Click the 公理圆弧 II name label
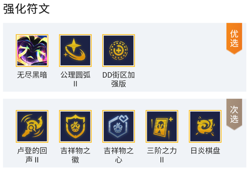Viewport: 248px width, 171px height. point(75,79)
